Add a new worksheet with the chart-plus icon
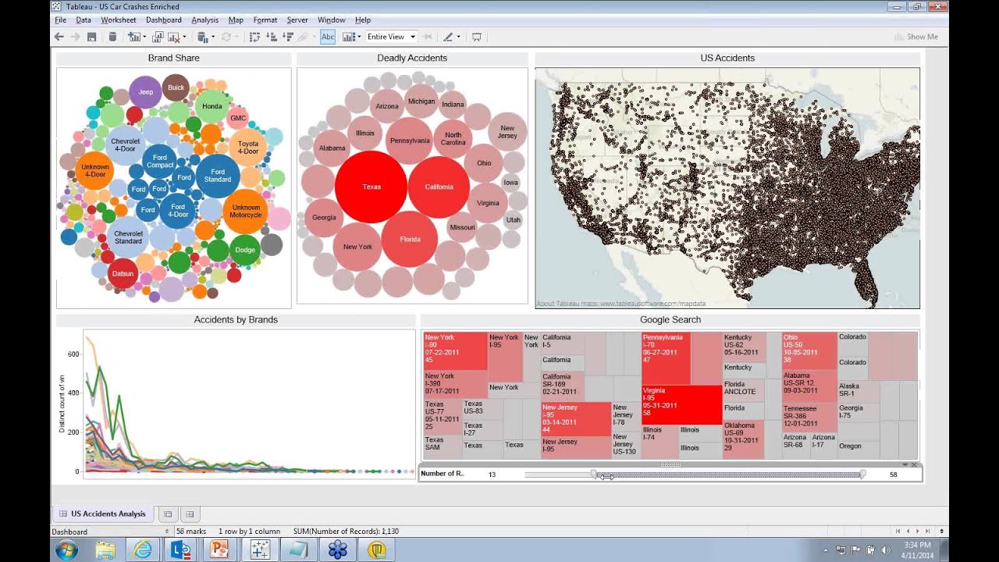 point(133,37)
